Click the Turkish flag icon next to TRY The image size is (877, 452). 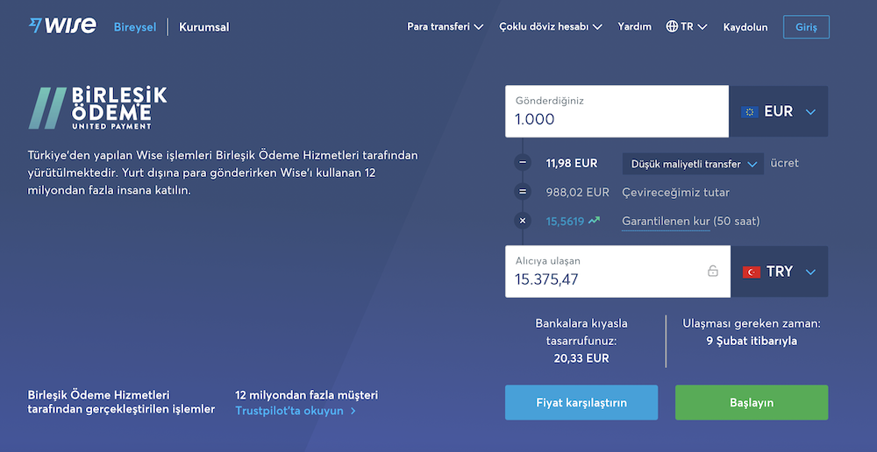click(x=752, y=272)
